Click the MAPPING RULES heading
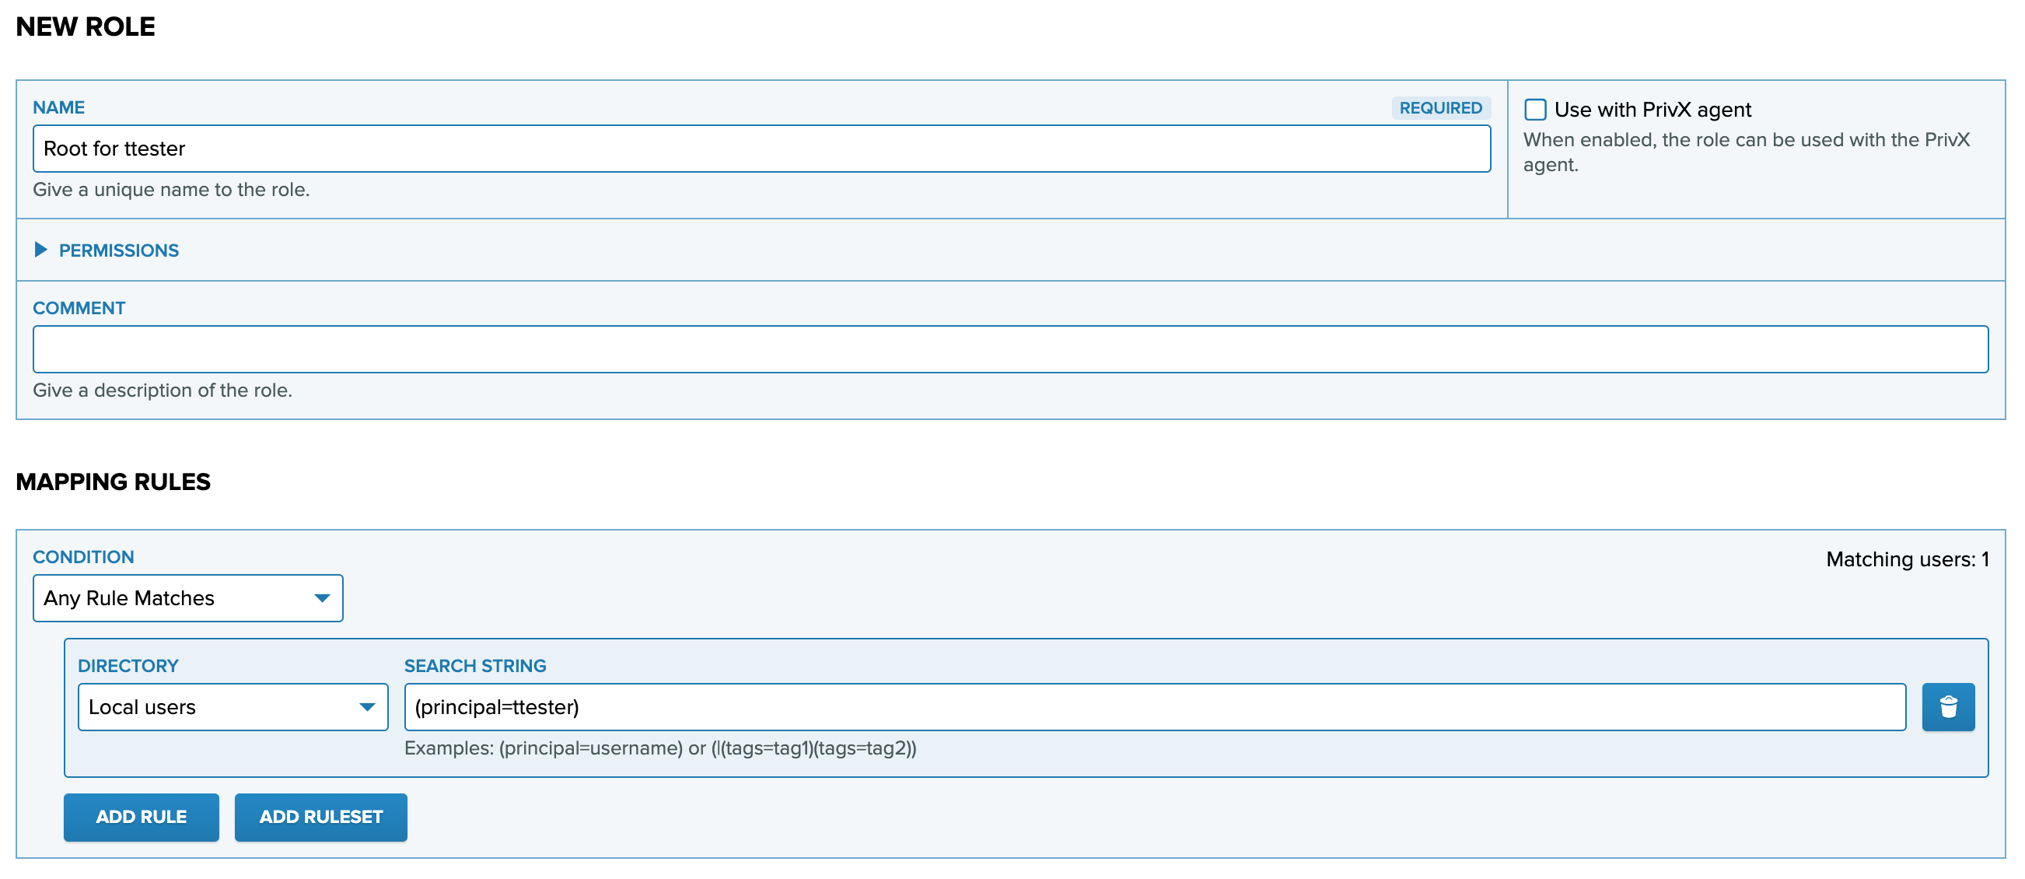2025x879 pixels. coord(114,482)
